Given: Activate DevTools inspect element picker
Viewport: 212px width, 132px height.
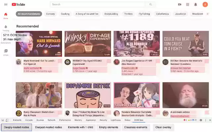Looking at the screenshot, I should 3,120.
